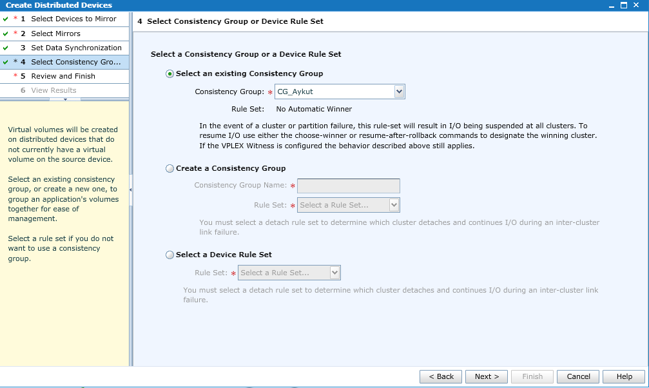Viewport: 649px width, 388px height.
Task: Proceed with the Next button
Action: click(487, 376)
